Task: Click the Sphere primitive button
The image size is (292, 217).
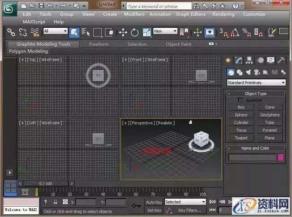Action: click(241, 115)
